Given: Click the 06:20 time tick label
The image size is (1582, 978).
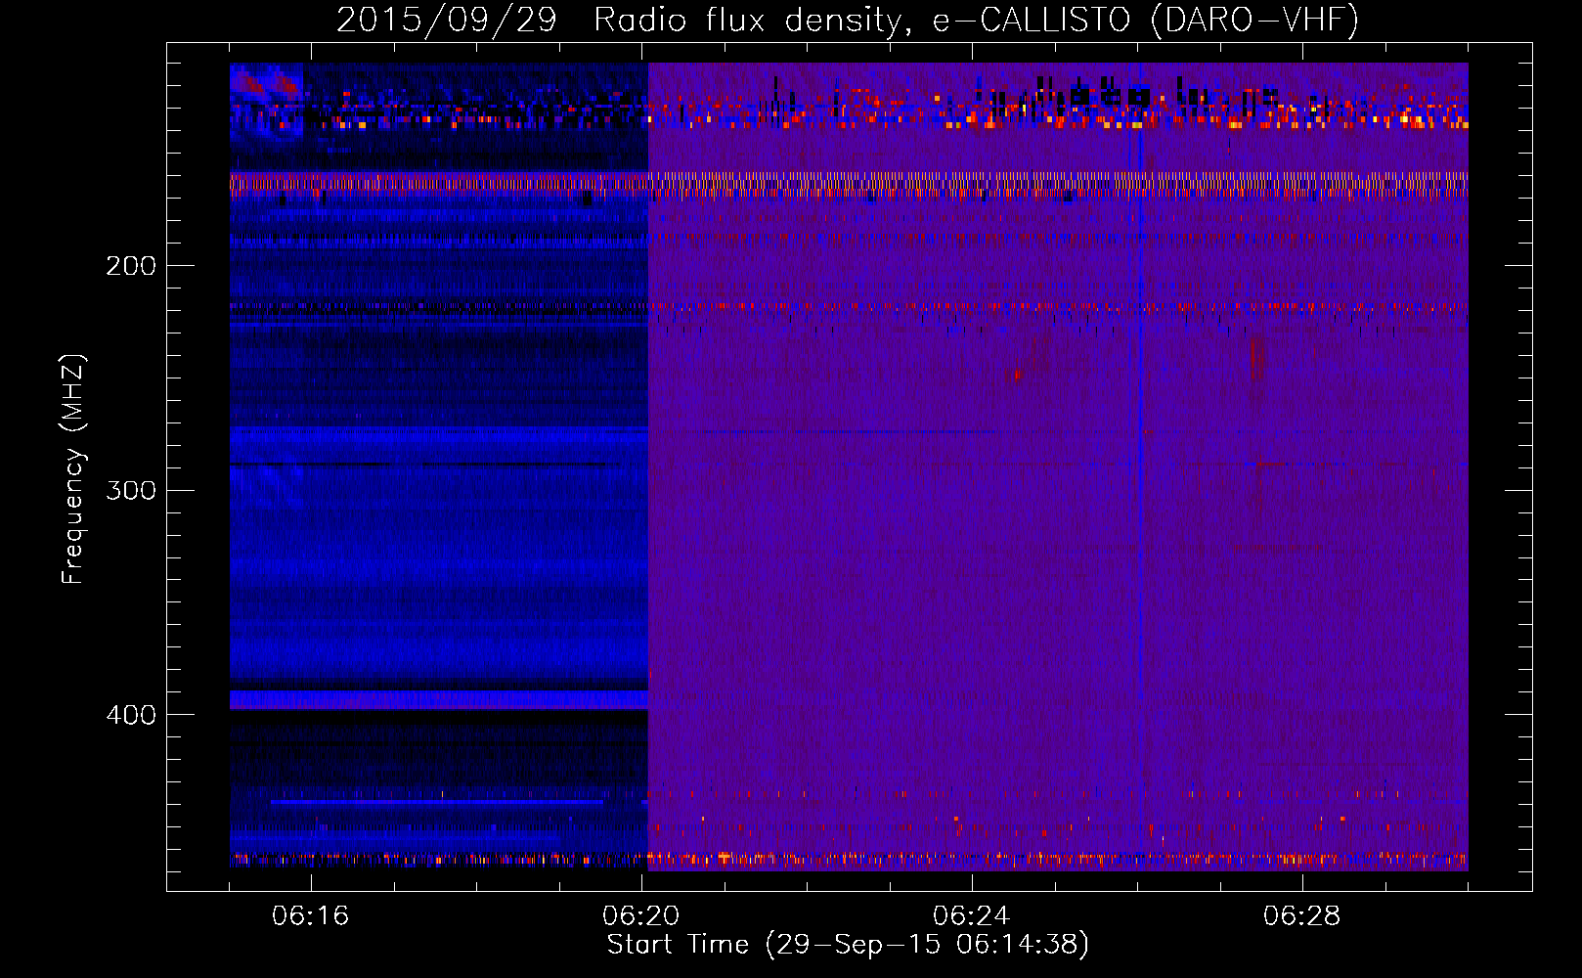Looking at the screenshot, I should click(641, 916).
